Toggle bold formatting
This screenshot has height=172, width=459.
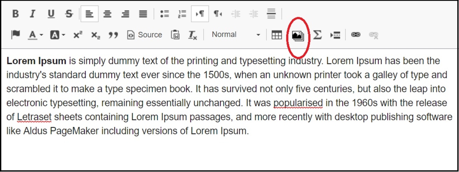click(15, 14)
